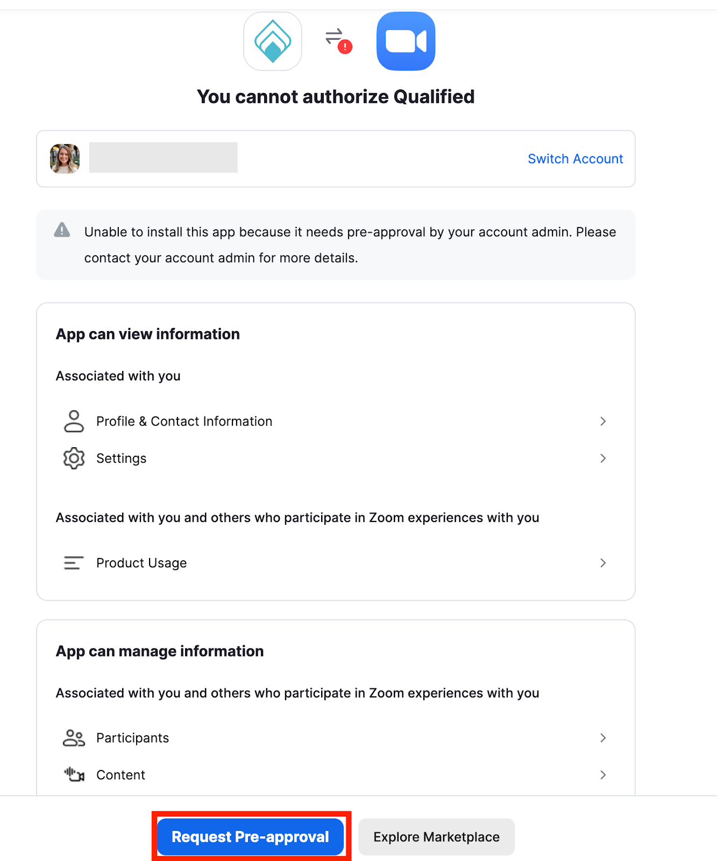
Task: Expand the Content row chevron
Action: (x=603, y=775)
